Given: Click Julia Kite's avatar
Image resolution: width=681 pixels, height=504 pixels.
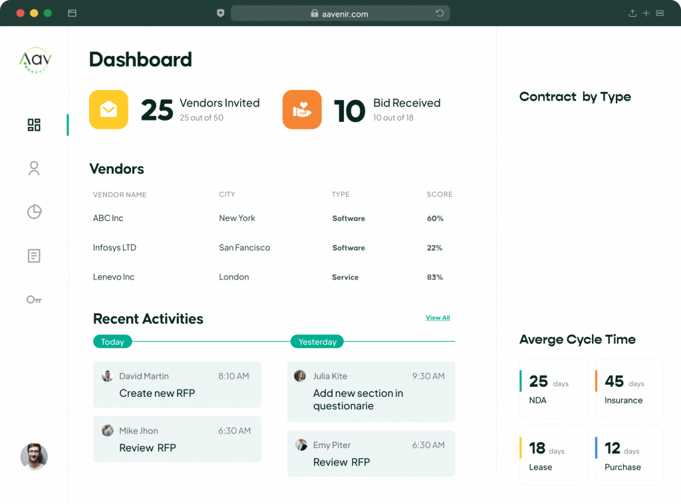Looking at the screenshot, I should tap(300, 376).
